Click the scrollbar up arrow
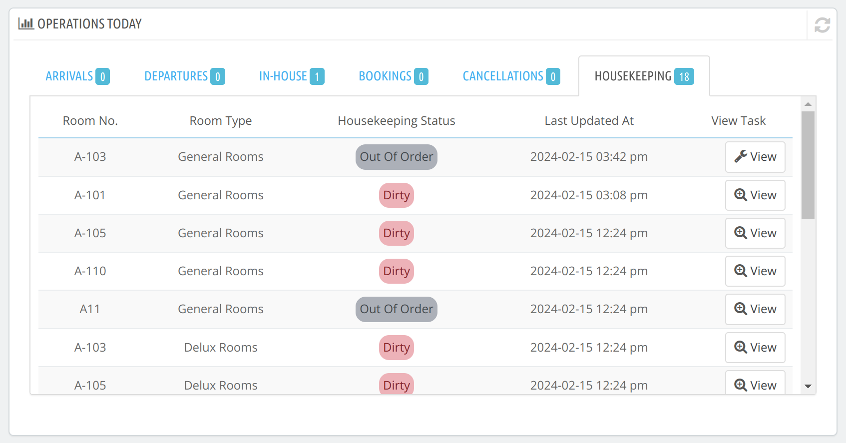846x443 pixels. pyautogui.click(x=808, y=104)
